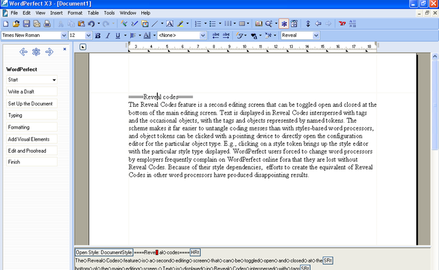439x270 pixels.
Task: Click the Write a Draft button
Action: (x=32, y=92)
